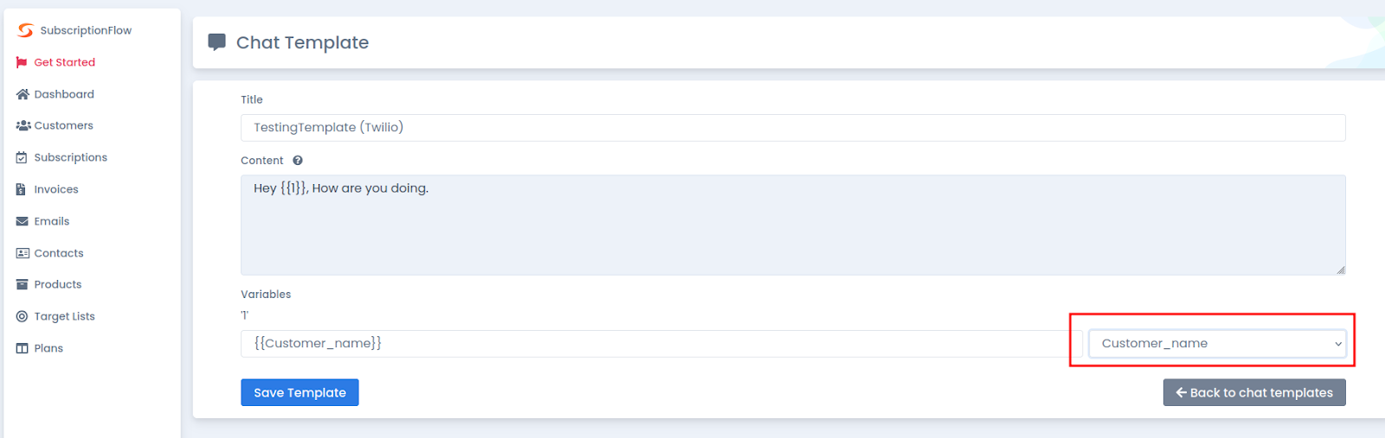Image resolution: width=1385 pixels, height=438 pixels.
Task: Click the Customers people icon
Action: (x=23, y=125)
